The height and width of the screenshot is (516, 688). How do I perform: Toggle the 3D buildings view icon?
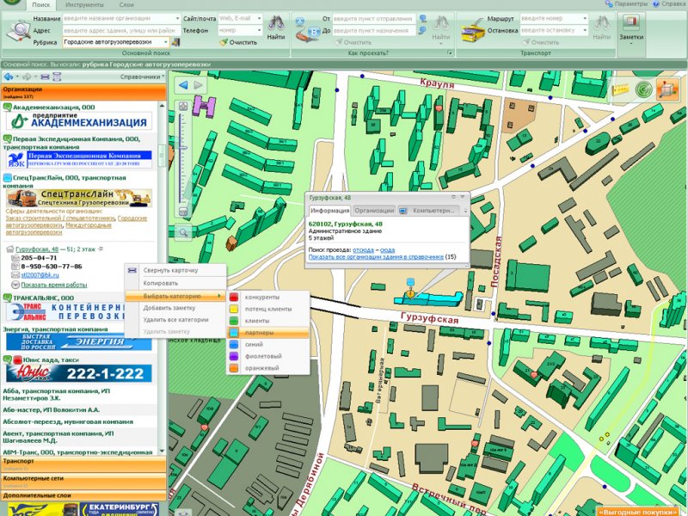667,89
